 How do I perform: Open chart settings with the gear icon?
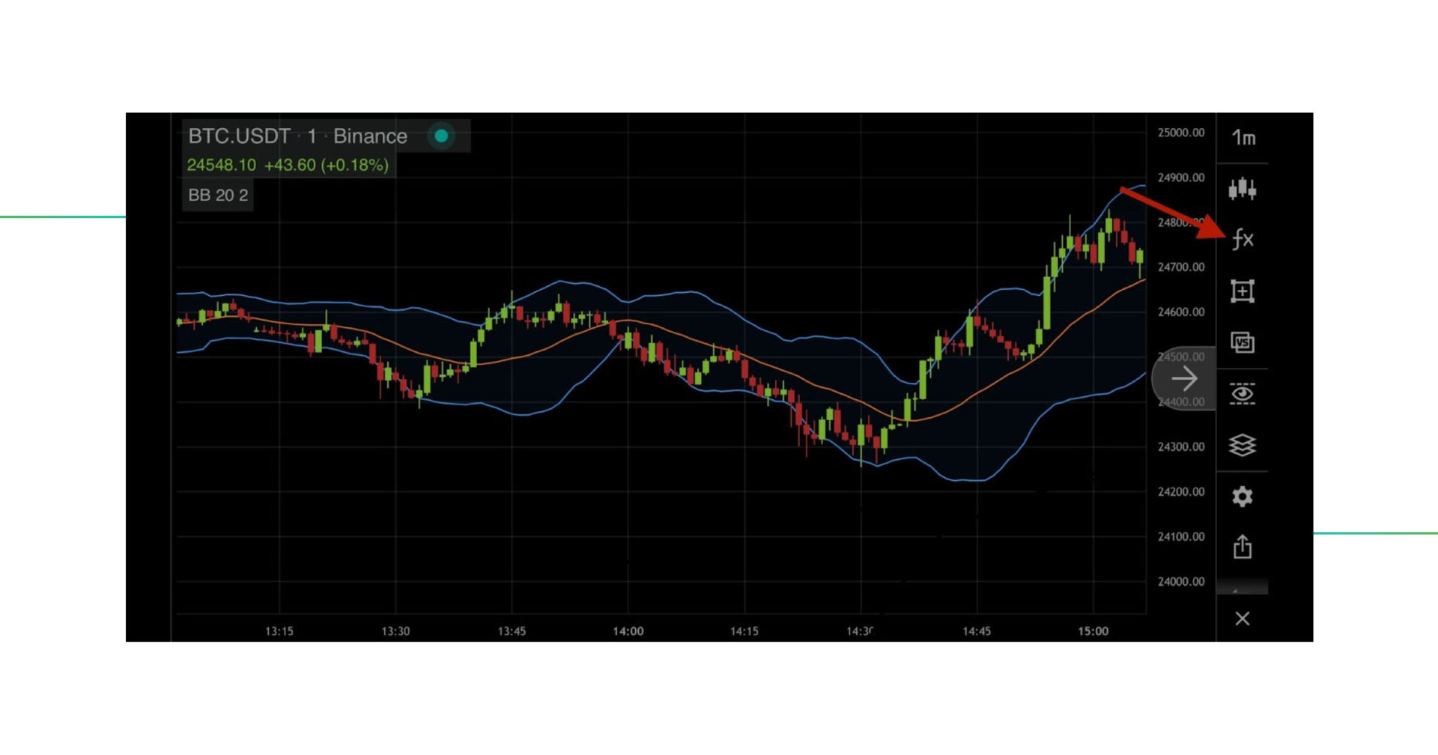point(1243,496)
